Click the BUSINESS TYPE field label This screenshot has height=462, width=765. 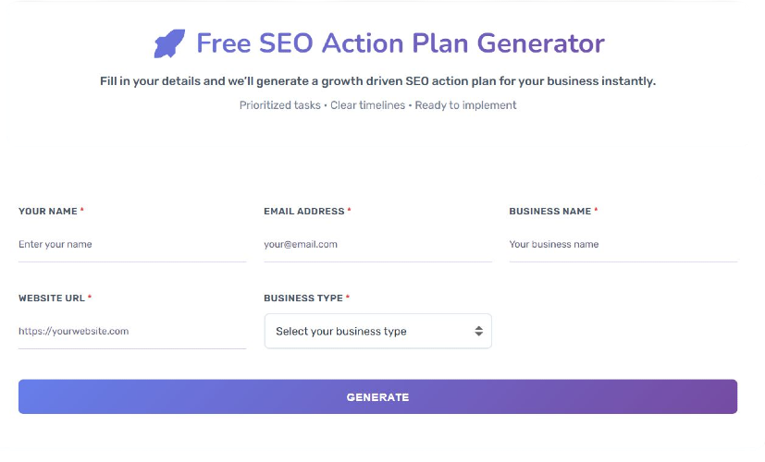click(x=303, y=298)
